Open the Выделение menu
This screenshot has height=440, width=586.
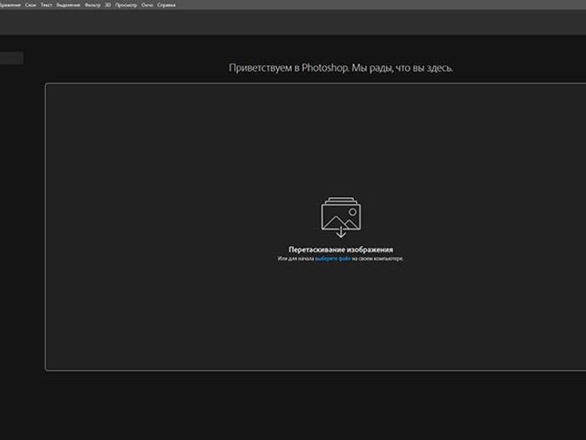point(68,5)
